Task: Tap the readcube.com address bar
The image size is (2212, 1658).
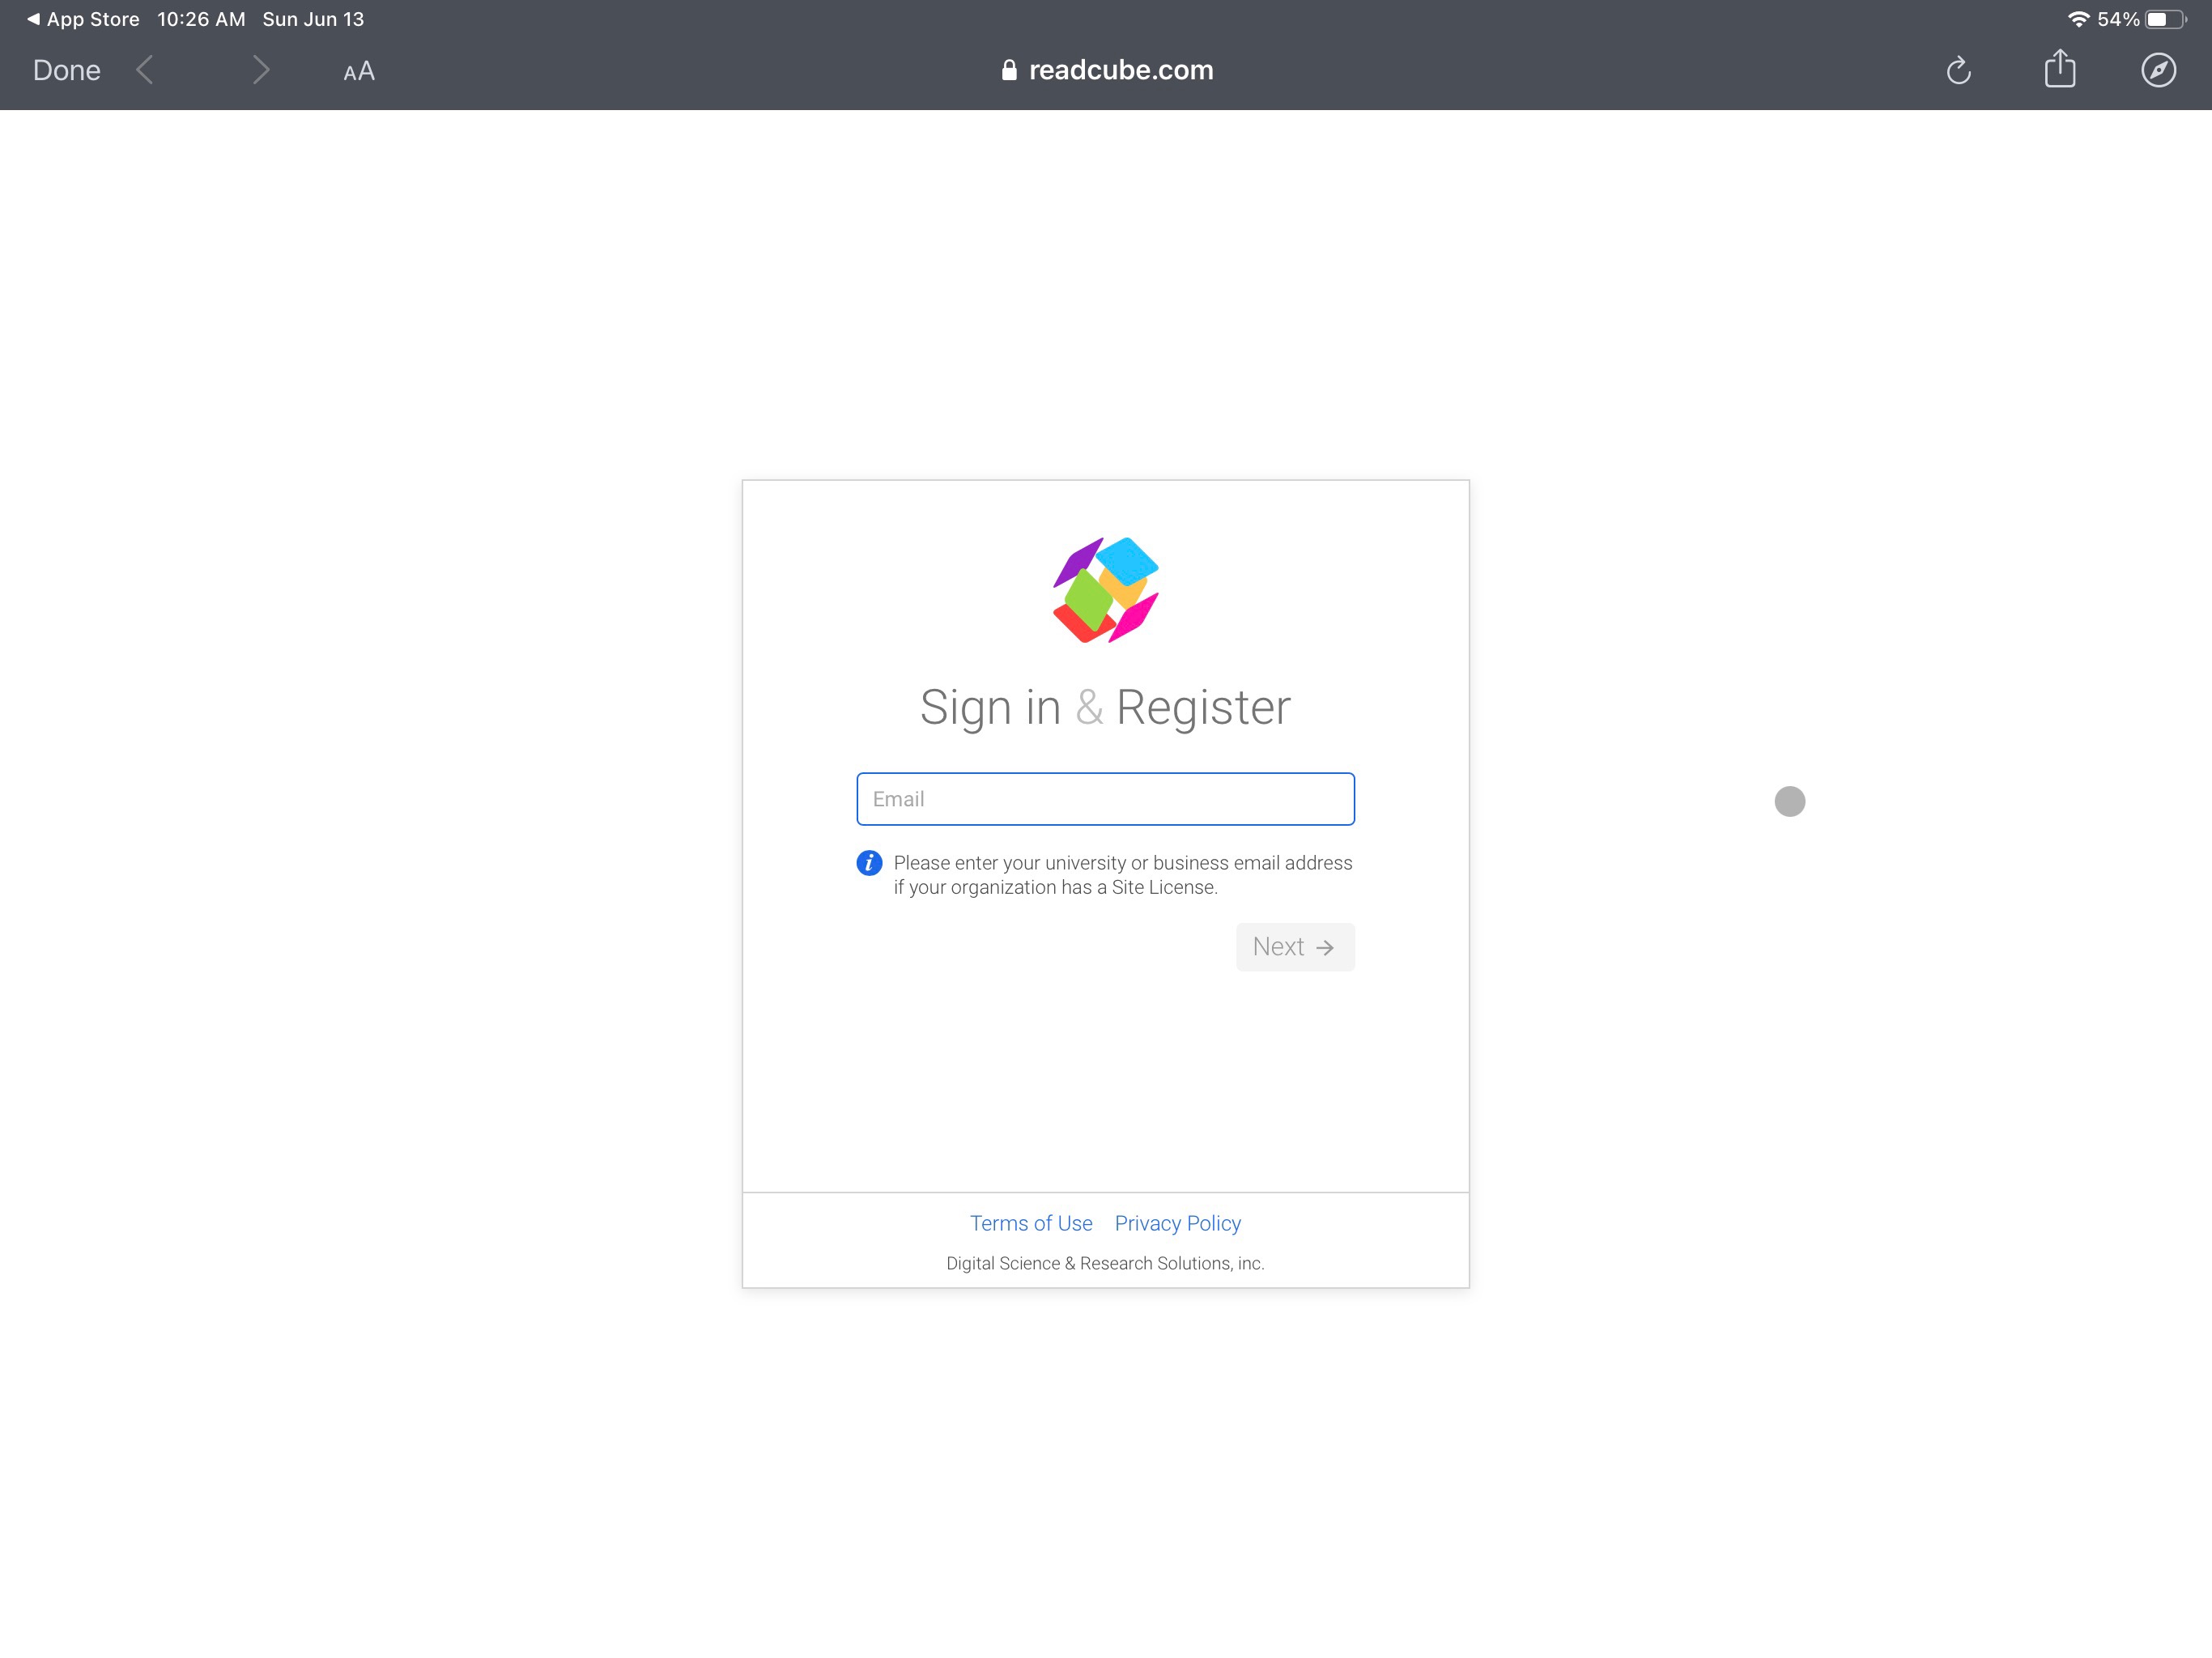Action: pos(1106,70)
